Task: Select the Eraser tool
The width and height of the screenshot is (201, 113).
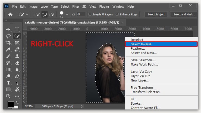Action: 17,63
